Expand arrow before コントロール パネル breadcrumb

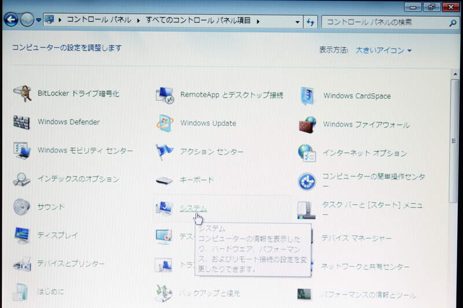[60, 20]
